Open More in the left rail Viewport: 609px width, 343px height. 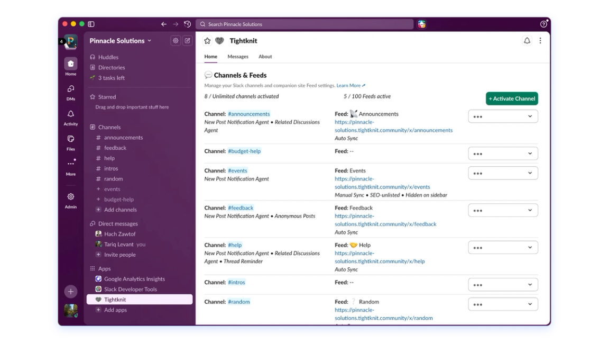tap(71, 167)
